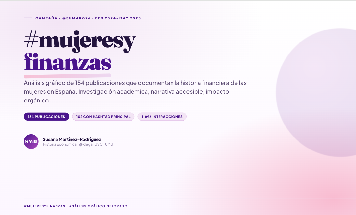
Task: Click the footer '#MUJERESYFINANZAS · ANÁLISIS GRÁFICO MEJORADO'
Action: point(76,206)
